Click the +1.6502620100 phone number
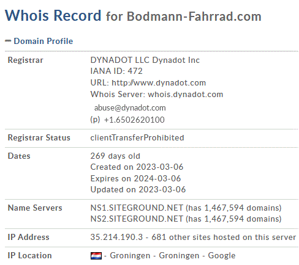The image size is (299, 265). (134, 120)
